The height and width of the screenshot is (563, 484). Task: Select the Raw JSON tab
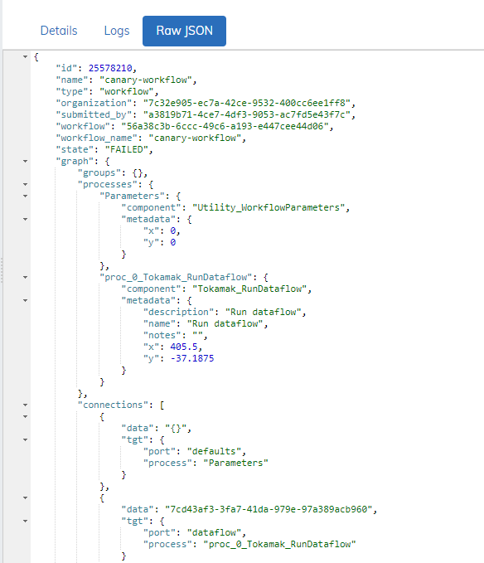185,31
